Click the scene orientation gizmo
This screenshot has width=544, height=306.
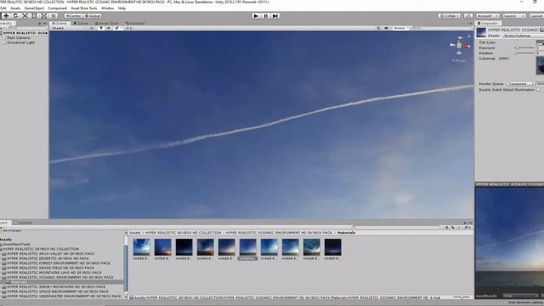point(459,45)
